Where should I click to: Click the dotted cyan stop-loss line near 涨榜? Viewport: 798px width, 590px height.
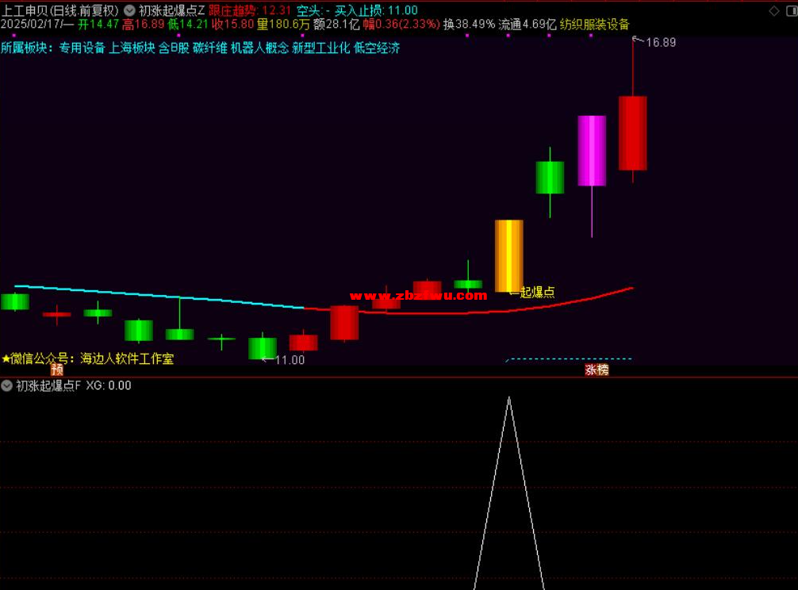click(570, 359)
